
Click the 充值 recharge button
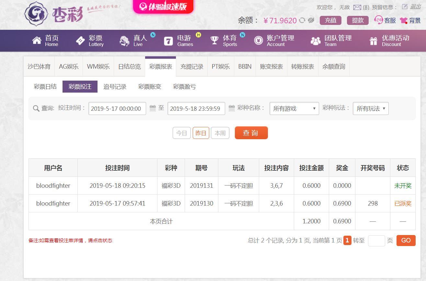(x=331, y=20)
